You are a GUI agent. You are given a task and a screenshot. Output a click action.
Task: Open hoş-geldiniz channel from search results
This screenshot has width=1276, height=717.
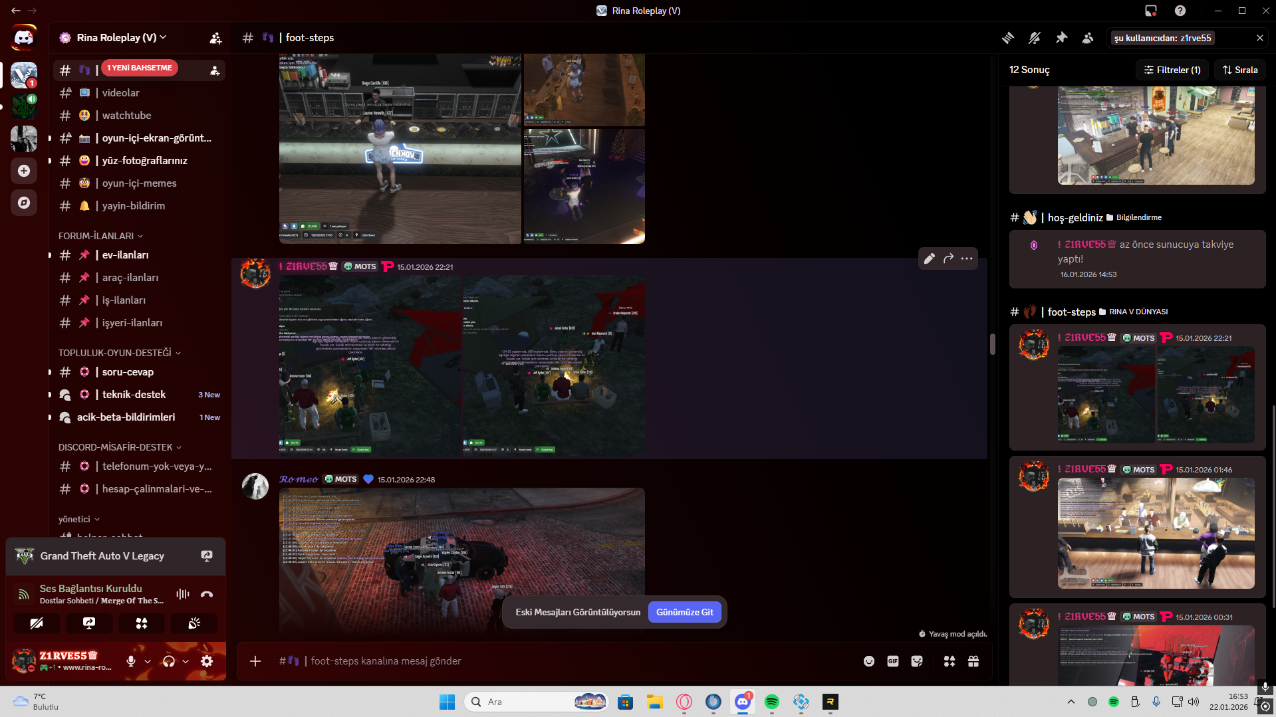[x=1075, y=217]
